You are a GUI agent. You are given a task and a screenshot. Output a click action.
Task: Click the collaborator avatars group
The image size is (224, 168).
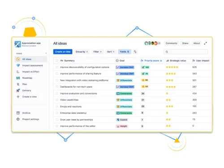[x=152, y=43]
